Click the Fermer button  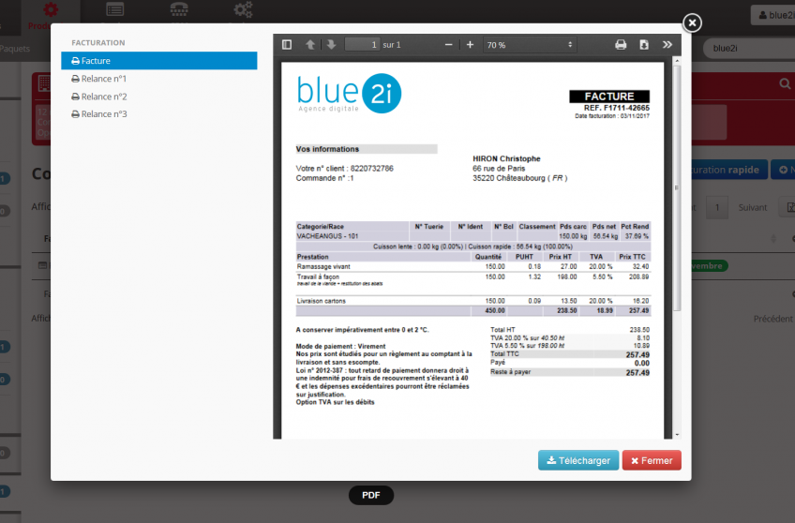(652, 460)
